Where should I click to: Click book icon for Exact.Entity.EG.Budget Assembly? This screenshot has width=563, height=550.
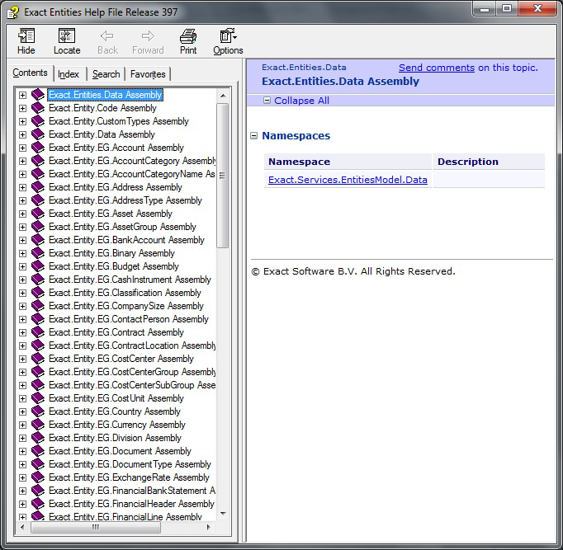(x=38, y=266)
